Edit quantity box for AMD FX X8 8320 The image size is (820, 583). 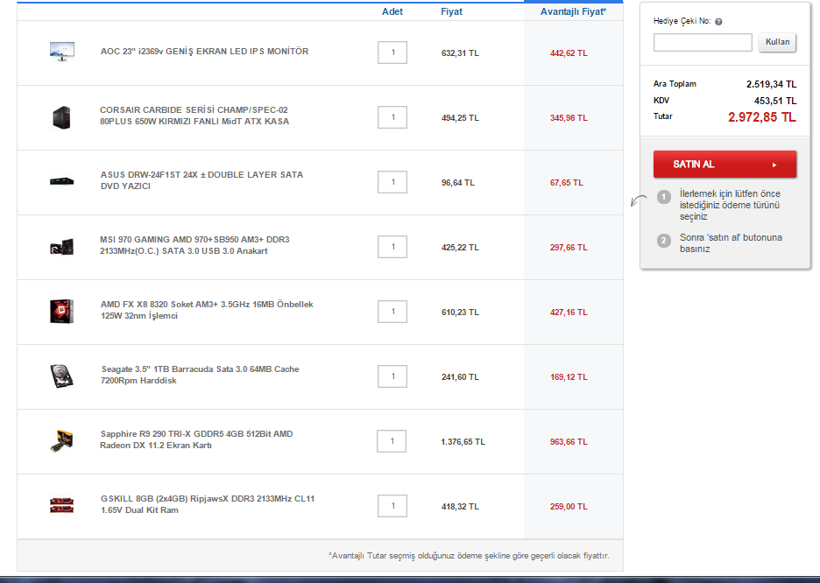click(392, 312)
